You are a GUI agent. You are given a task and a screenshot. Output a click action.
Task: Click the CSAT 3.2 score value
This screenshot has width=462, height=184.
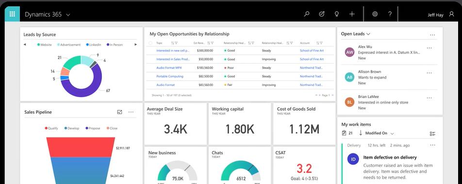(304, 168)
